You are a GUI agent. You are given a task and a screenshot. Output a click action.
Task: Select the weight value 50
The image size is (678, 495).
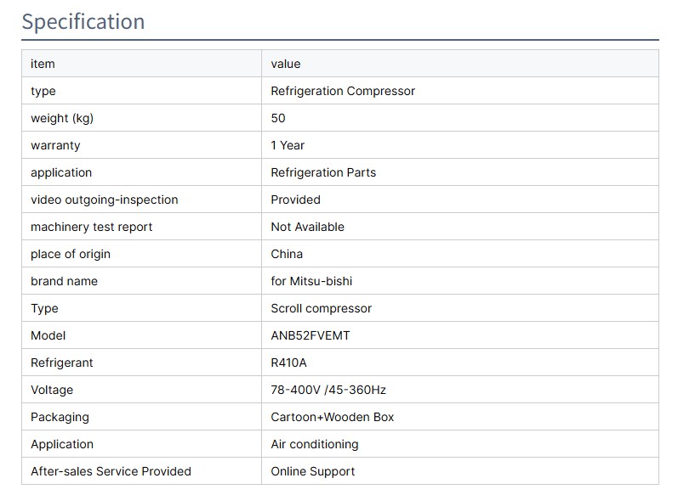pyautogui.click(x=278, y=118)
